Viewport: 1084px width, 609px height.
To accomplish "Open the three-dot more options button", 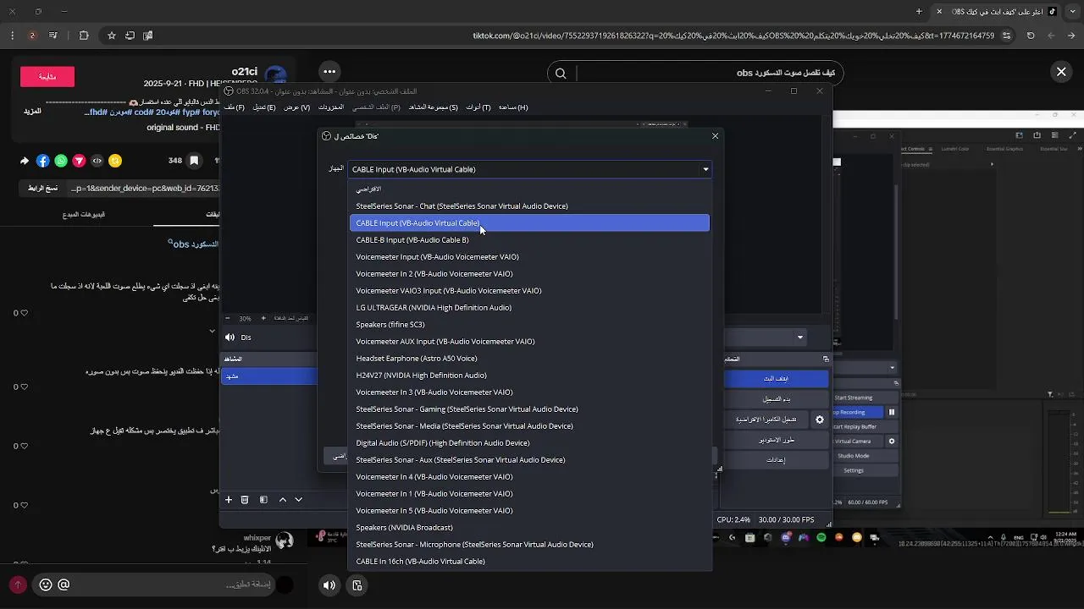I will (329, 72).
